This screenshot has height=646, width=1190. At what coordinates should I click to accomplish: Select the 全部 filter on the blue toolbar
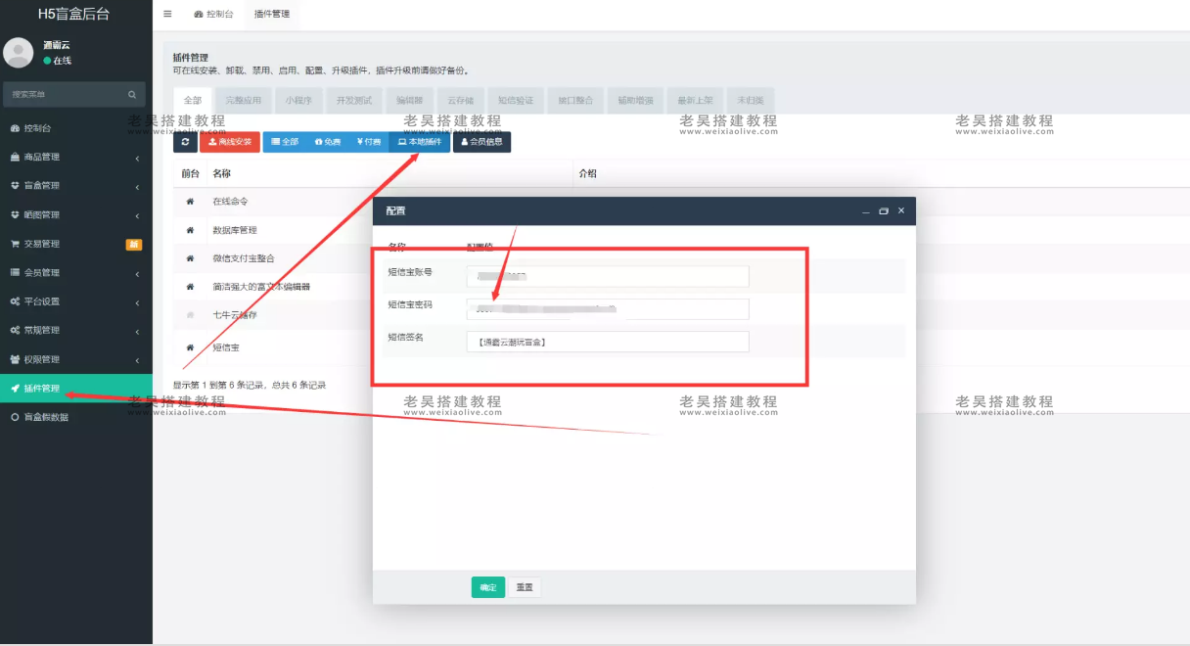coord(285,141)
